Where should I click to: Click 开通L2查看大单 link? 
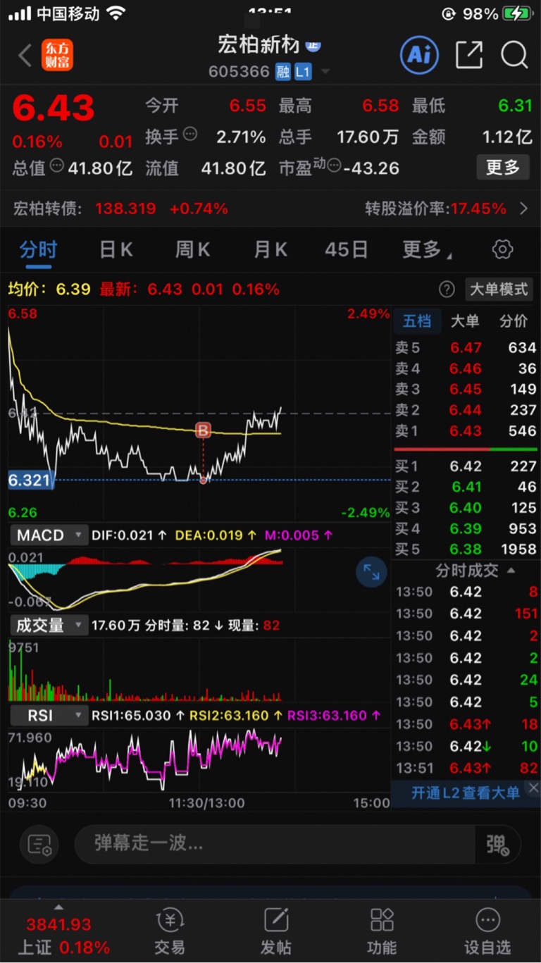(x=465, y=793)
